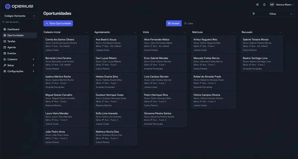Screen dimensions: 298x159
Task: Open Rafael de Almeida Prado card
Action: [214, 81]
